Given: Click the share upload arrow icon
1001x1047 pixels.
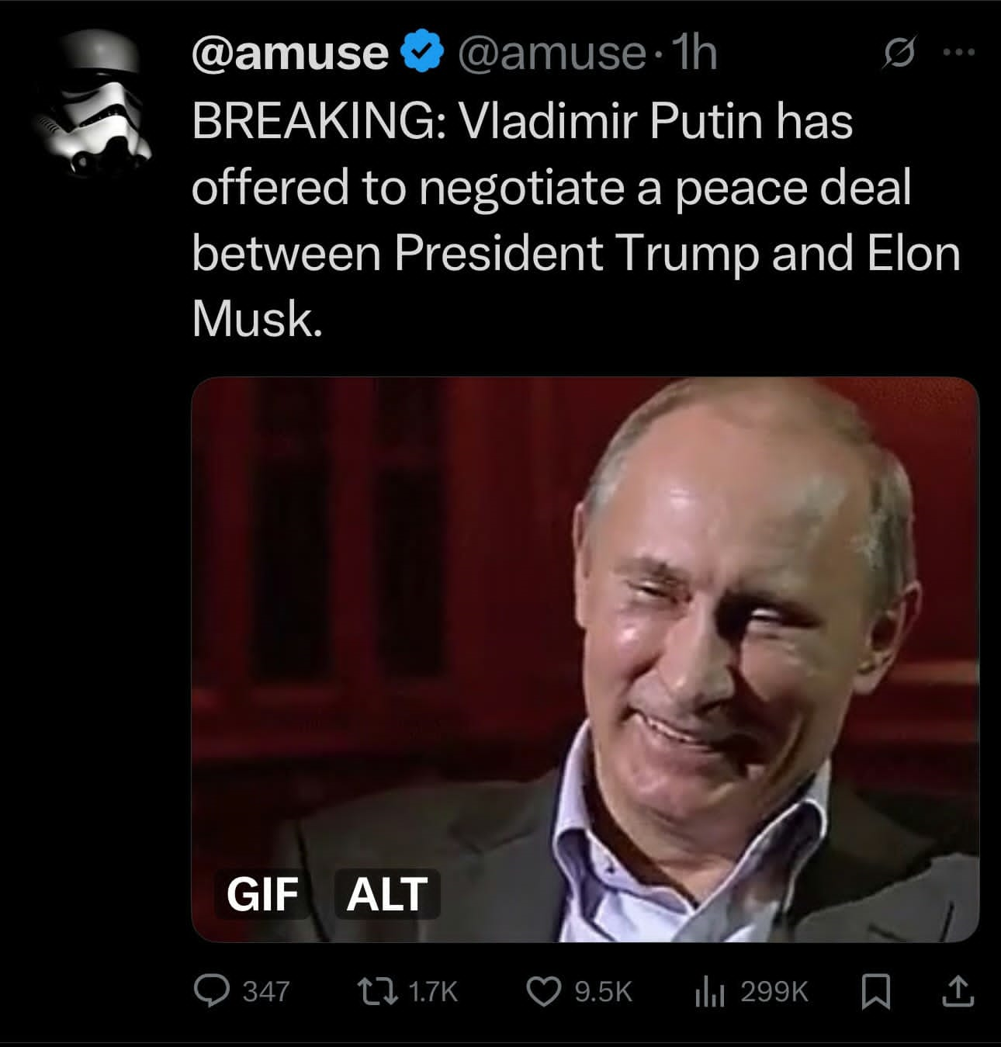Looking at the screenshot, I should tap(958, 990).
